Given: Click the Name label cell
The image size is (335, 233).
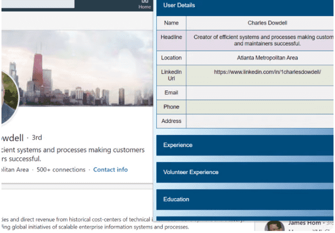Looking at the screenshot, I should click(x=171, y=23).
